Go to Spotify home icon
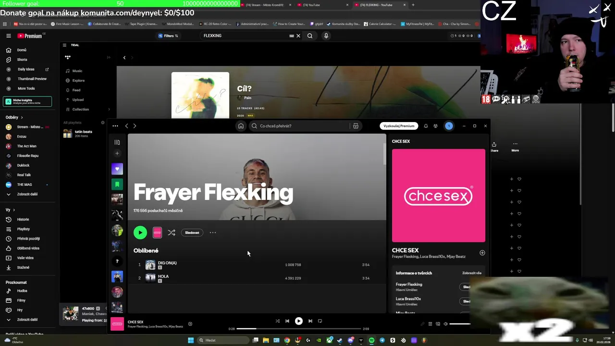The width and height of the screenshot is (615, 346). [x=241, y=126]
